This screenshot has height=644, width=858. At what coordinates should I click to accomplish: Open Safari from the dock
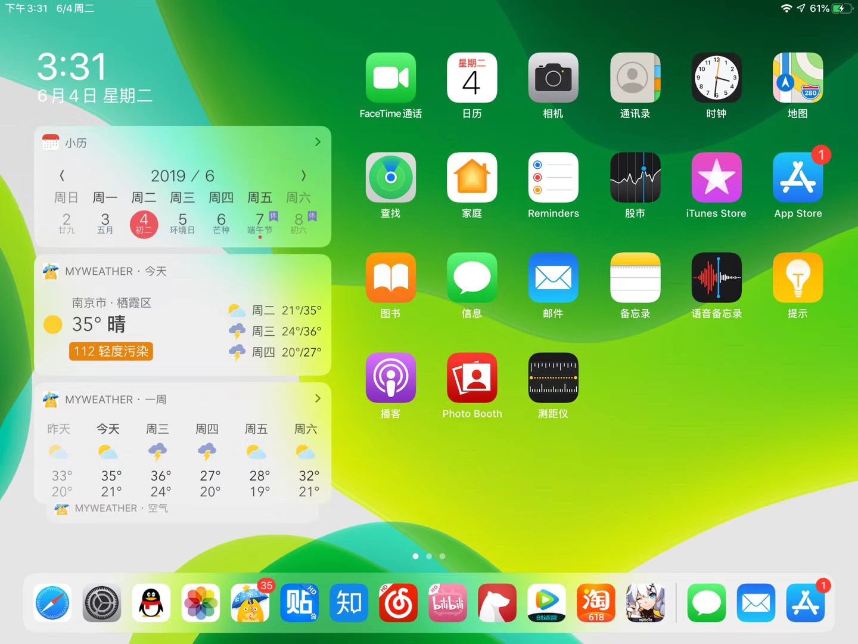pos(52,603)
